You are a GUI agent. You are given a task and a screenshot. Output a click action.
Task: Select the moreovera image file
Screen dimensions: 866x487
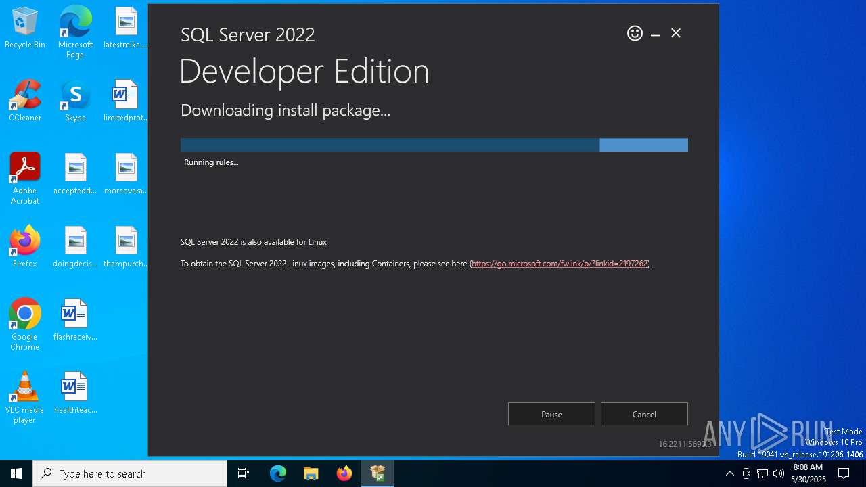click(126, 175)
